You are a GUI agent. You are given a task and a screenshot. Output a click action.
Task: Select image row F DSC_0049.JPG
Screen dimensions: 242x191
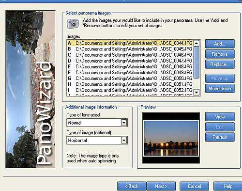(x=130, y=72)
